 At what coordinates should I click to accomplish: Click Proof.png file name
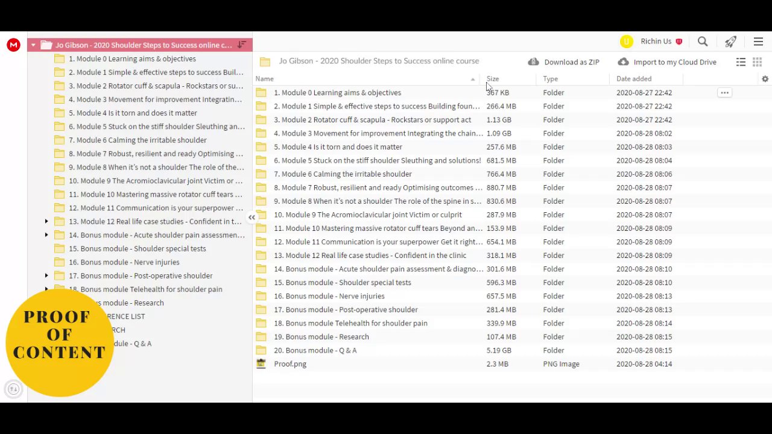tap(290, 364)
